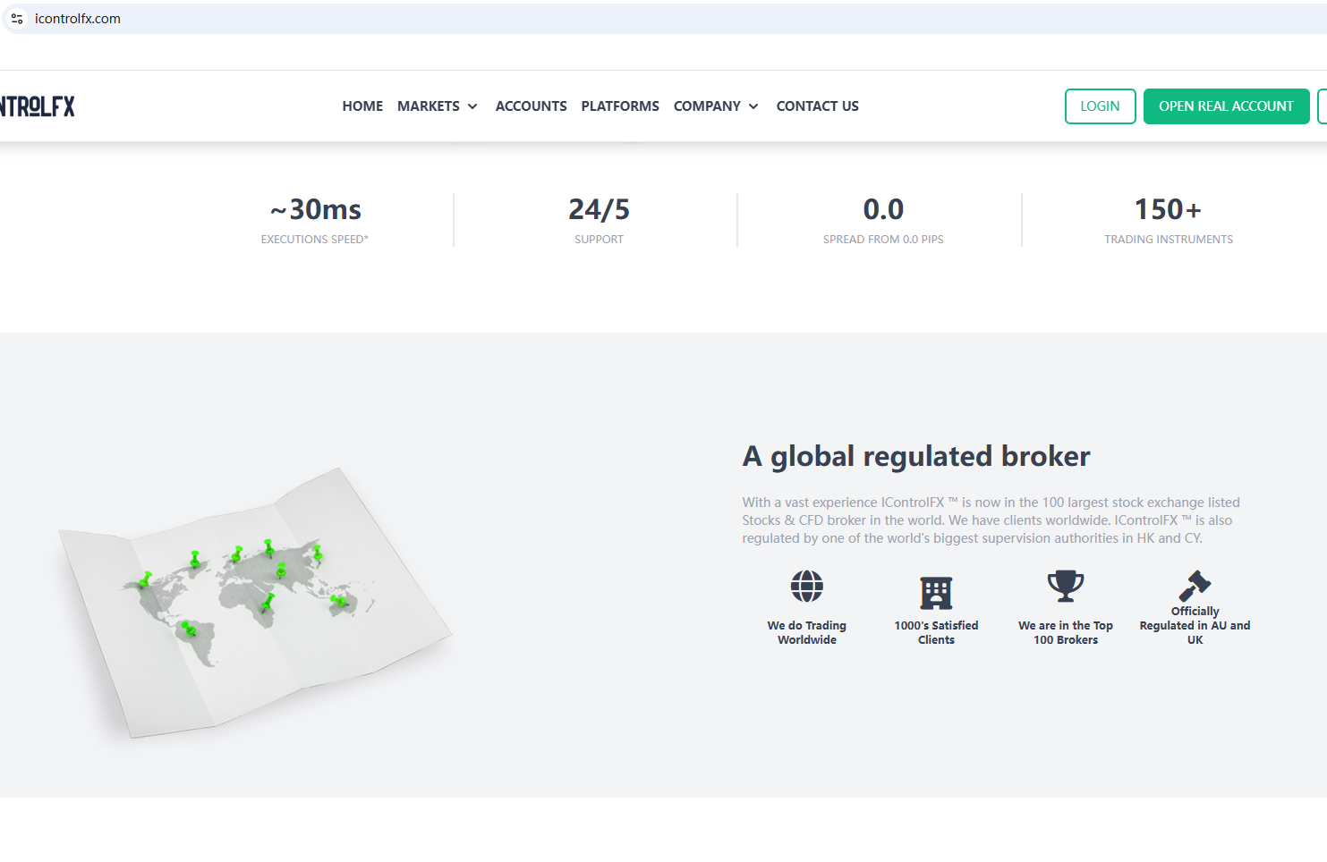The image size is (1327, 862).
Task: Open the Accounts page
Action: [x=532, y=106]
